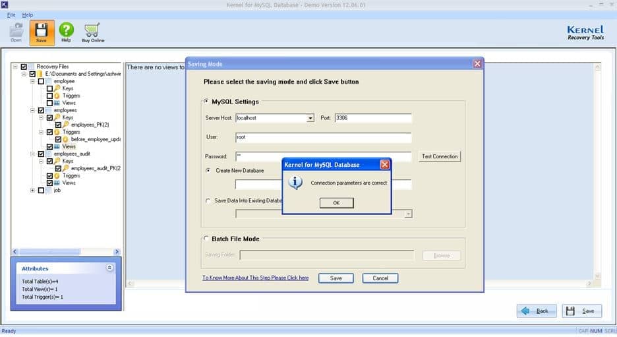Image resolution: width=617 pixels, height=337 pixels.
Task: Select 'Total Trigger(s)= 1' attribute text
Action: [x=42, y=297]
